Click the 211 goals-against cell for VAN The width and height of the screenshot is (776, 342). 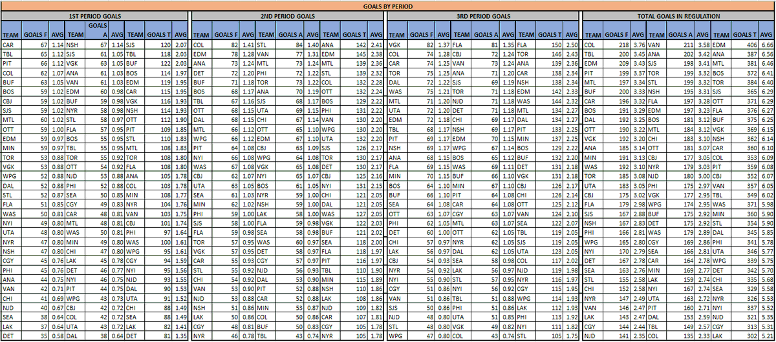click(x=681, y=46)
